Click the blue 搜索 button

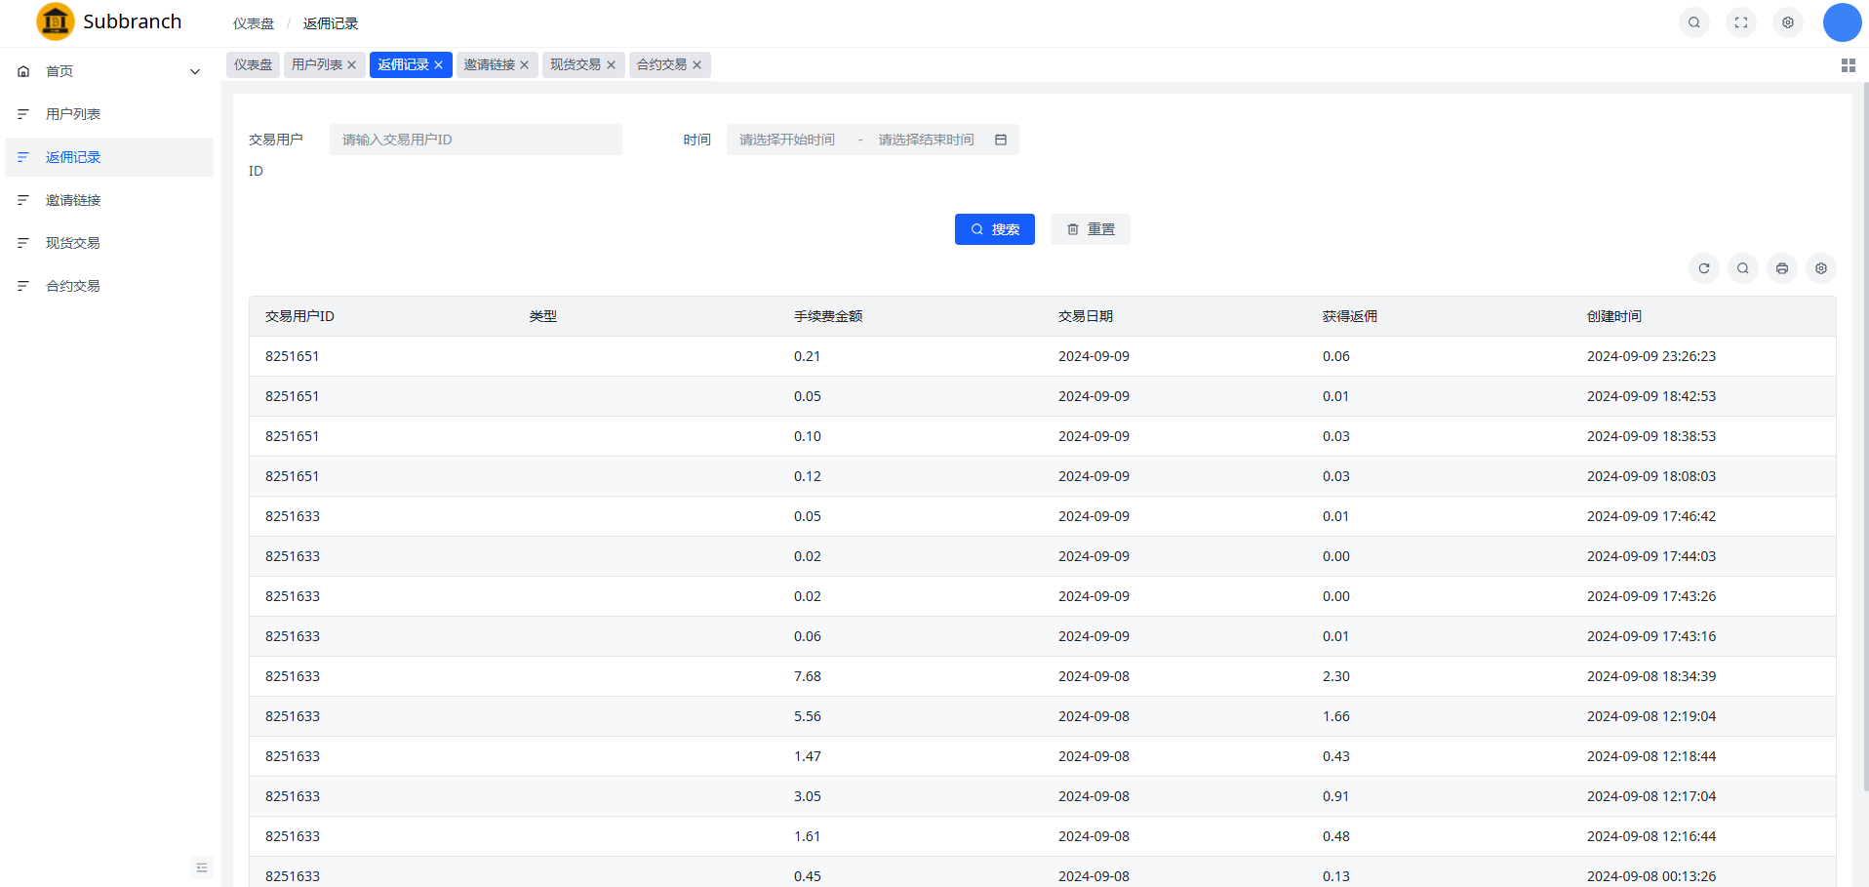point(994,229)
